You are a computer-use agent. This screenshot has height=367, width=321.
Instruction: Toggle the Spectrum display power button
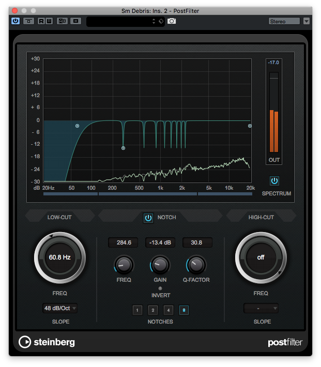[x=274, y=181]
